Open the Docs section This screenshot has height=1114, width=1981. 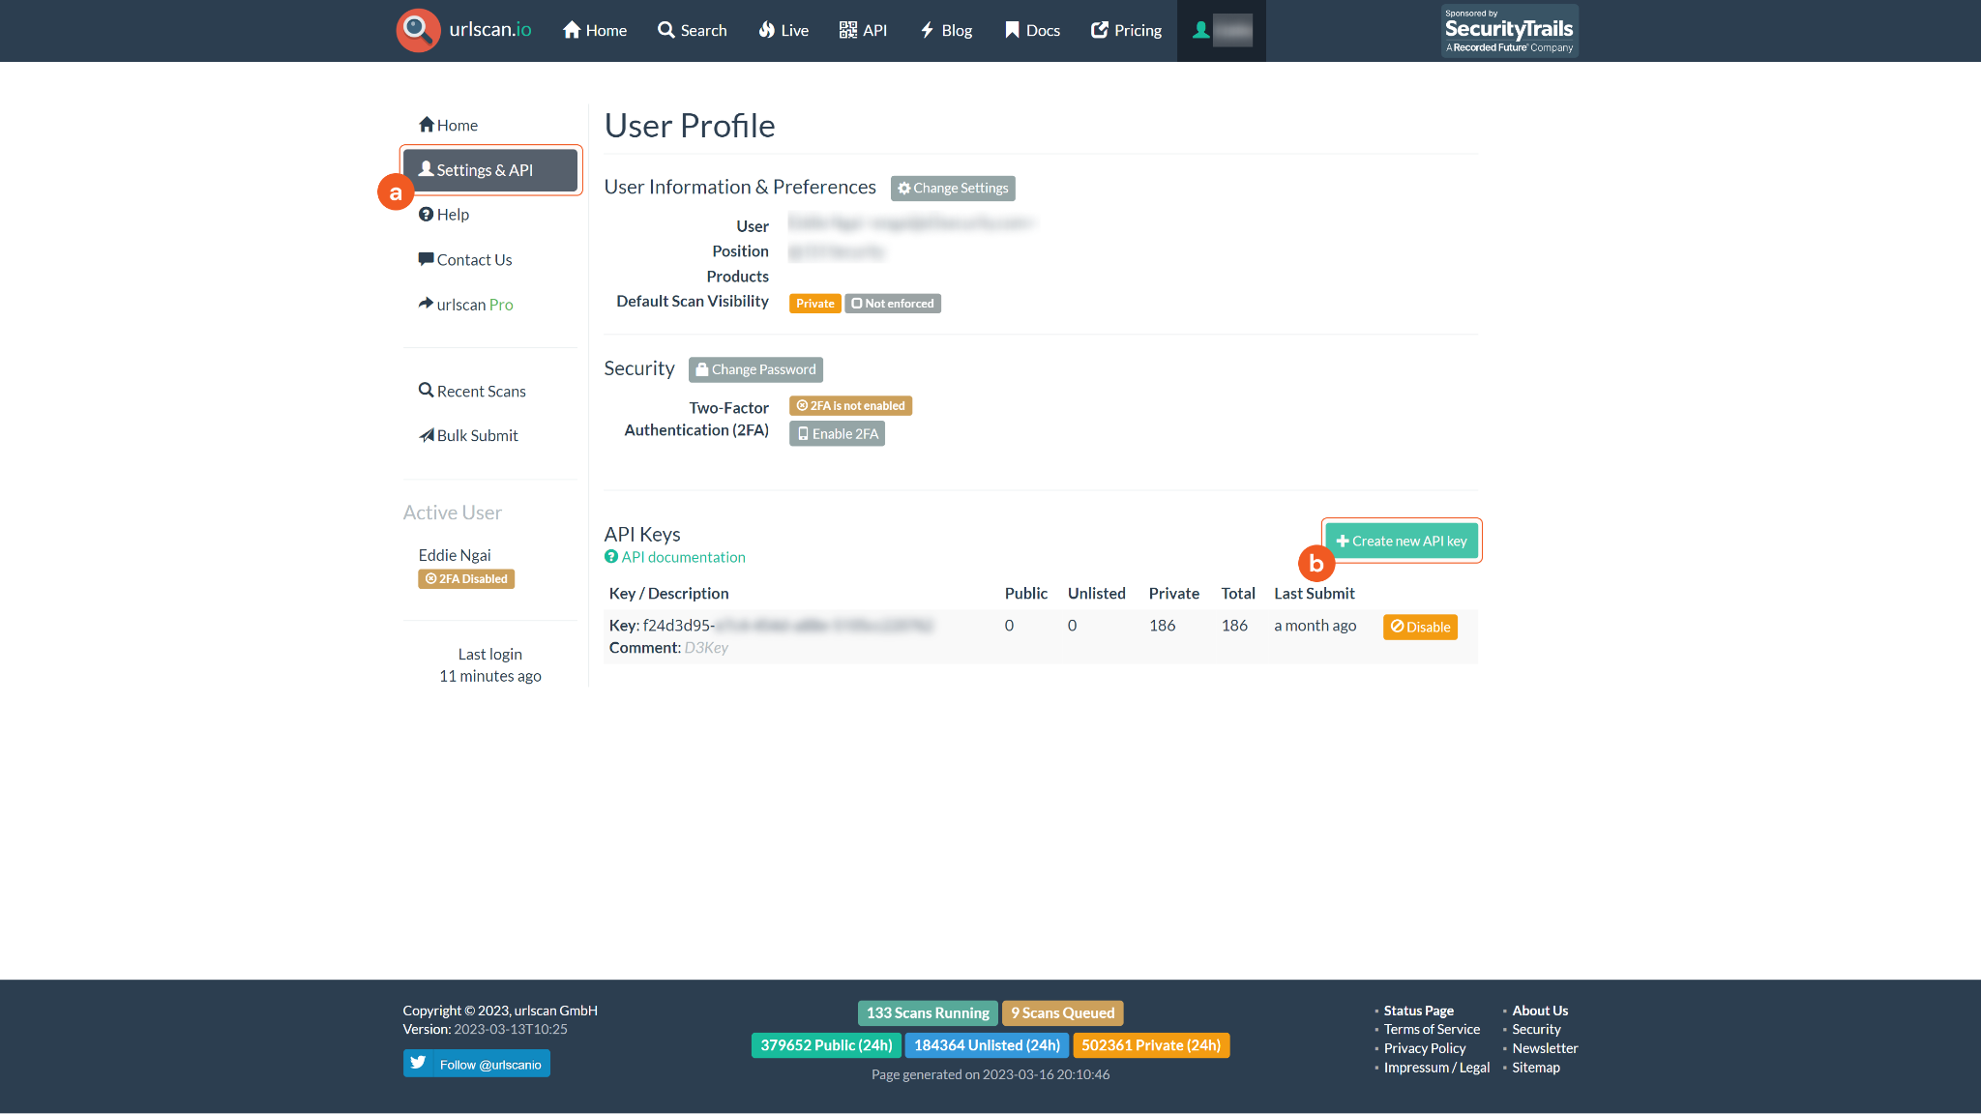(1031, 30)
